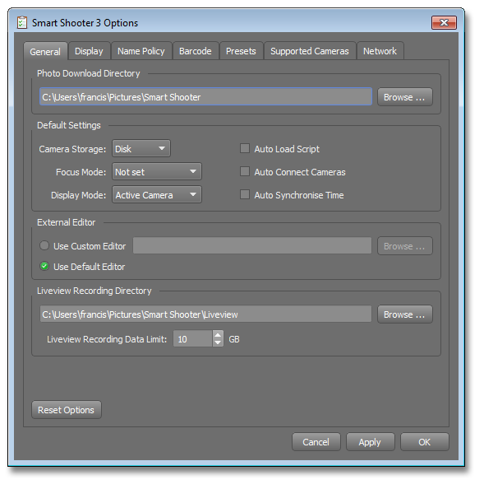Viewport: 484px width, 489px height.
Task: Increase the Liveview data limit with the up arrow
Action: pyautogui.click(x=218, y=334)
